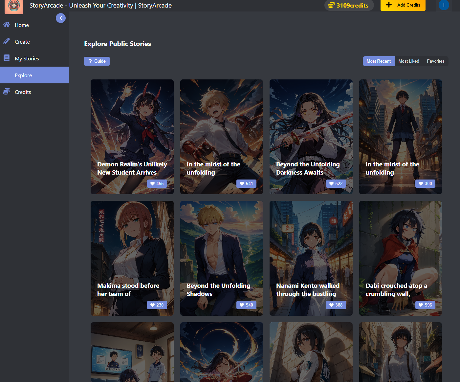Like the Demon Realm story (455)
The width and height of the screenshot is (460, 382).
(157, 183)
